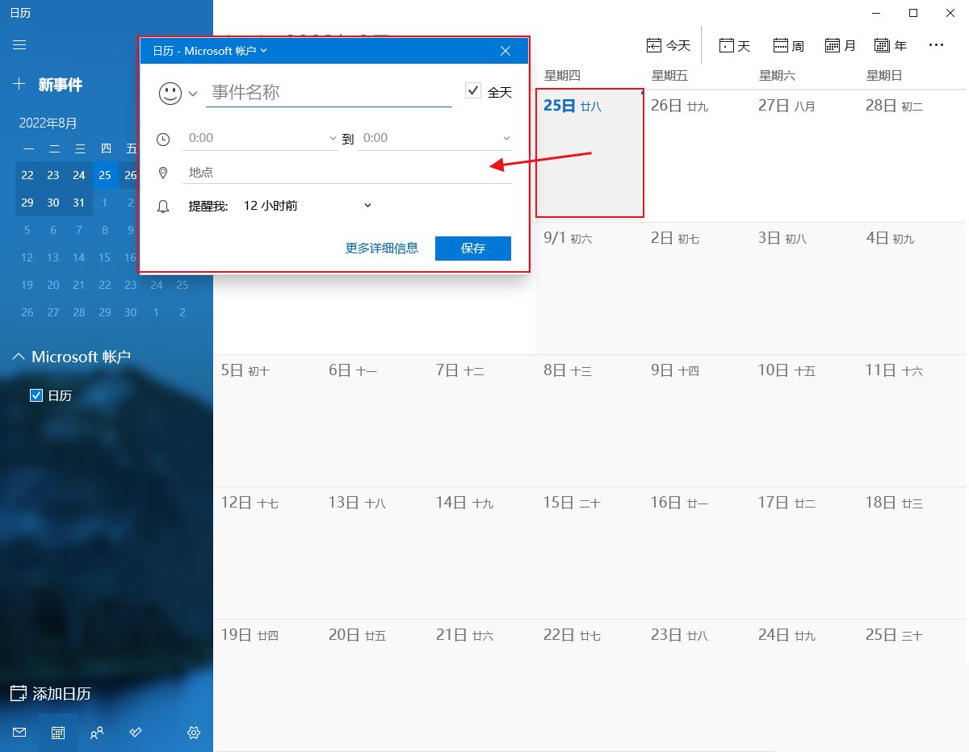Uncheck the 全天 all-day checkbox
Image resolution: width=969 pixels, height=752 pixels.
(x=472, y=90)
